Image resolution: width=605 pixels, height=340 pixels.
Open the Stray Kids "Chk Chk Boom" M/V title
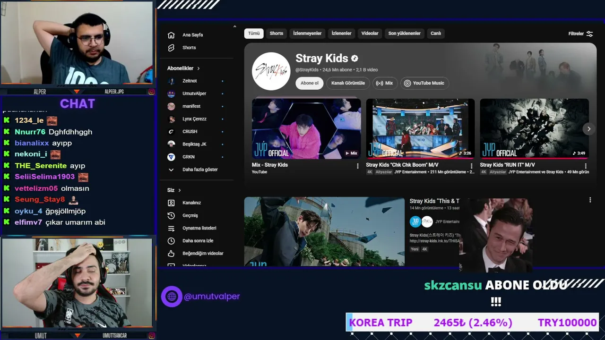402,165
